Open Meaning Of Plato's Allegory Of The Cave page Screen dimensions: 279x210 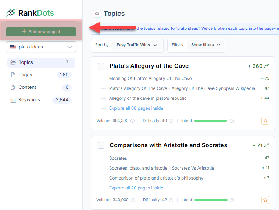pyautogui.click(x=150, y=79)
